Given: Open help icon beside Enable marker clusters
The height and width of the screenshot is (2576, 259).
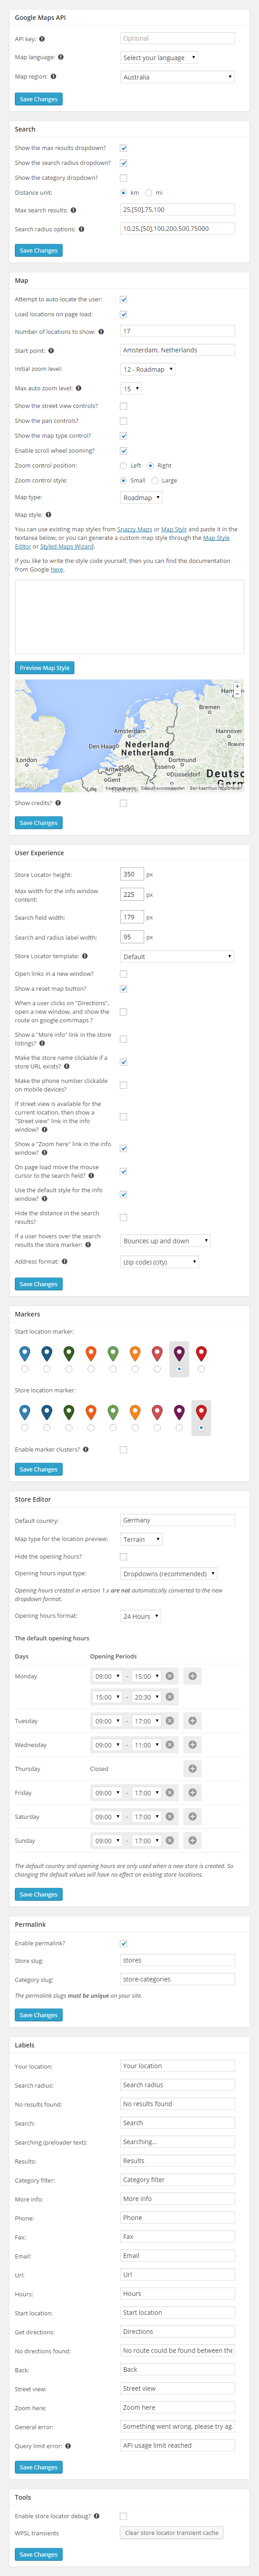Looking at the screenshot, I should pyautogui.click(x=86, y=1449).
